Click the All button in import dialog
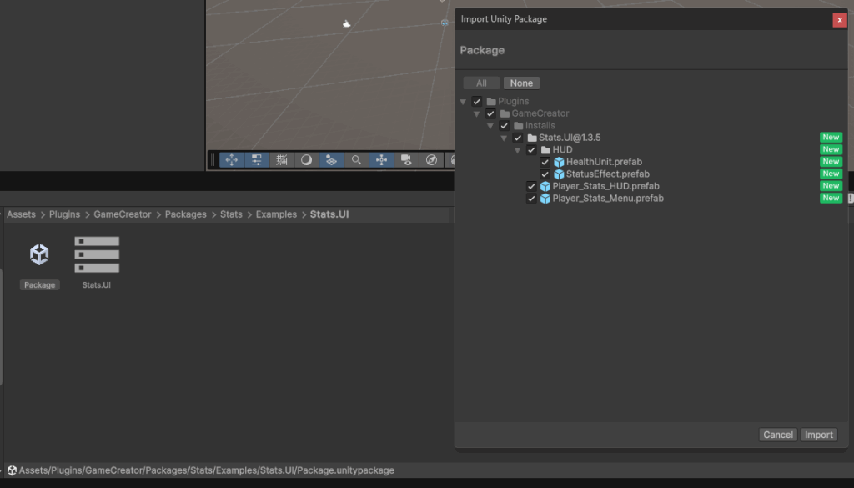 click(481, 83)
